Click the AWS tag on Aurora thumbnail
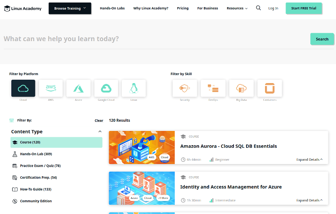The height and width of the screenshot is (214, 336). (x=152, y=157)
